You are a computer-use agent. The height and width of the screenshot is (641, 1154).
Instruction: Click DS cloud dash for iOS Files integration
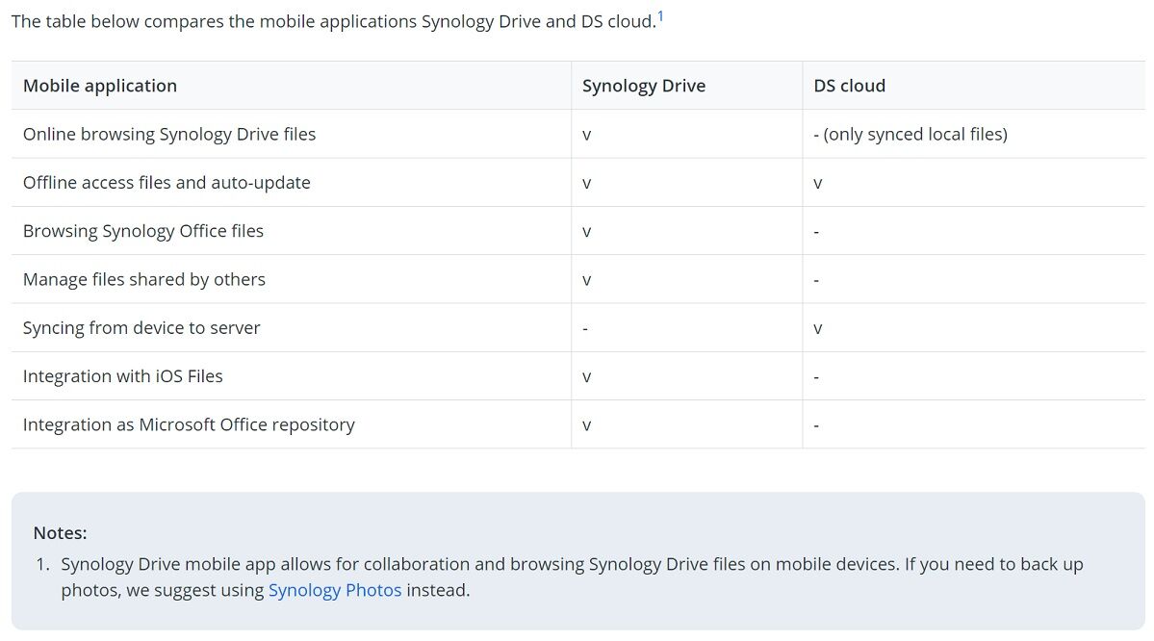pos(816,377)
